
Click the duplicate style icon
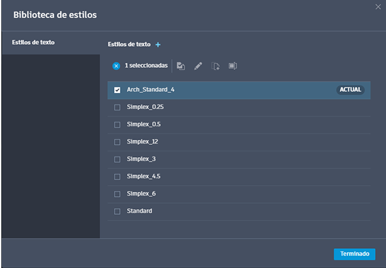(x=215, y=65)
